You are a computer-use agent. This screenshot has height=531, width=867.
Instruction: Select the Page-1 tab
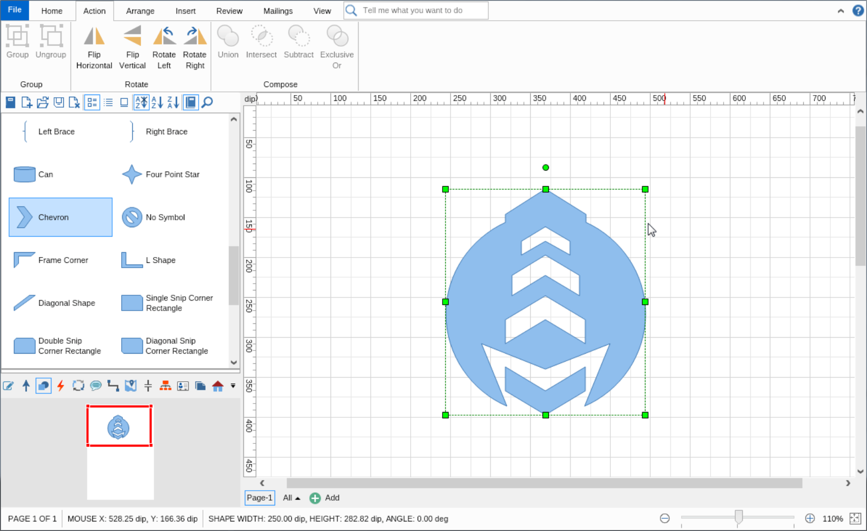tap(260, 498)
